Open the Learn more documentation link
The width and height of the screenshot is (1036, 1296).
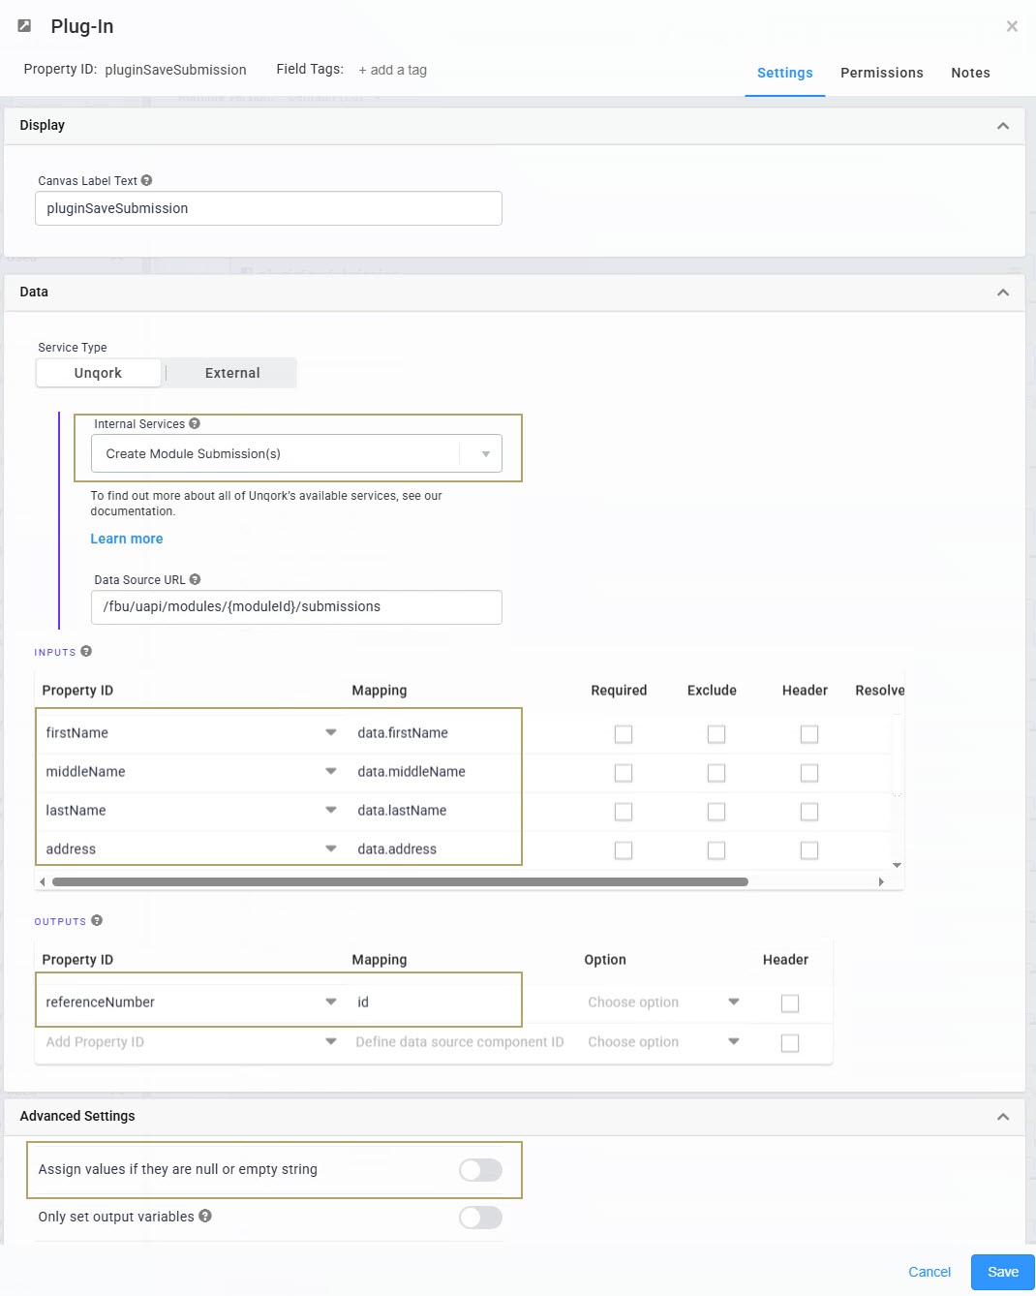[x=126, y=538]
